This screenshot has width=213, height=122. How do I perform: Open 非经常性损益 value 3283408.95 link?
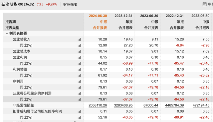click(x=123, y=105)
